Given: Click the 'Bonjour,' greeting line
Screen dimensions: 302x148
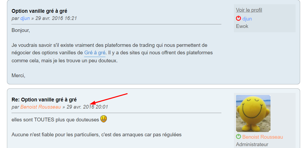Looking at the screenshot, I should pos(21,30).
